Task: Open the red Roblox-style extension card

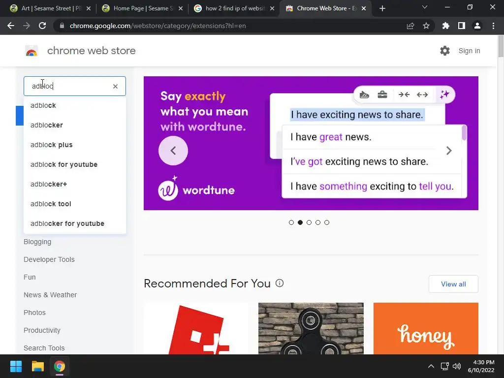Action: (196, 328)
